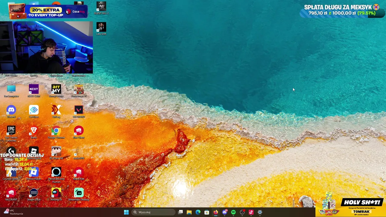The image size is (386, 217).
Task: Launch Detroit Become Human shortcut
Action: (56, 175)
